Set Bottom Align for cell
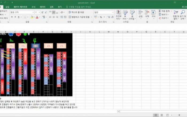Viewport: 187px width, 117px height. 57,12
